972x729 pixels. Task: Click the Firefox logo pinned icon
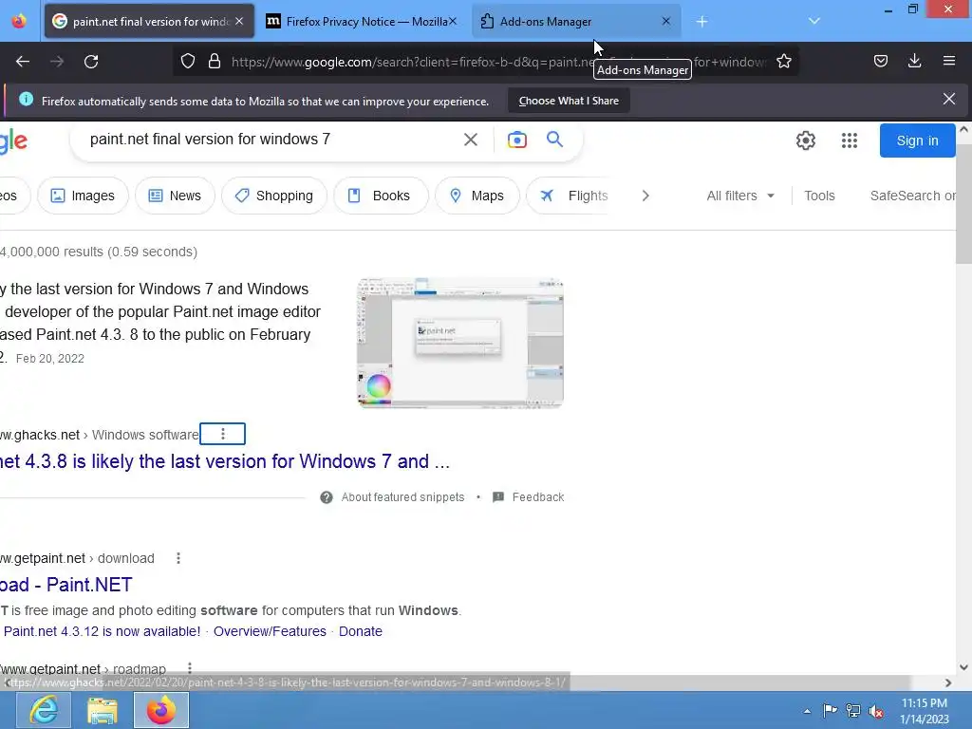click(19, 21)
